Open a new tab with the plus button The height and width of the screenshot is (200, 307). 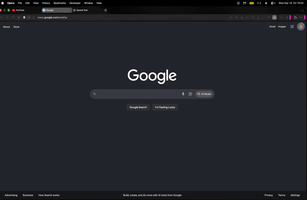click(x=105, y=10)
